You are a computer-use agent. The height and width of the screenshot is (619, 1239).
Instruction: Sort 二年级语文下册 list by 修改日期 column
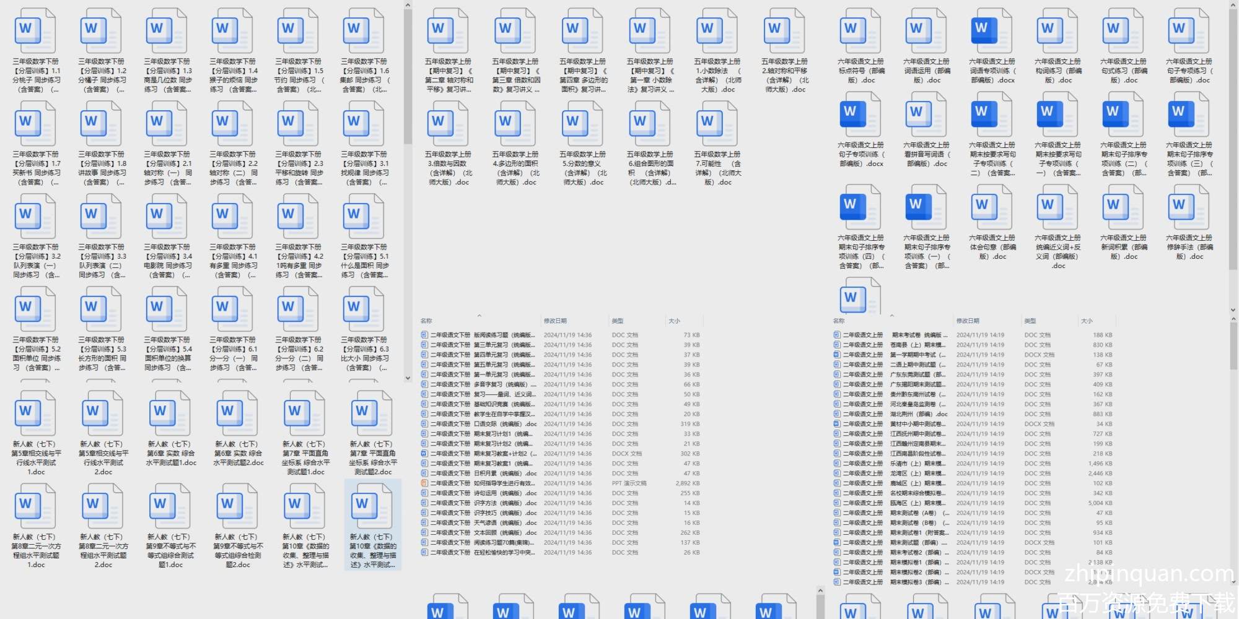coord(555,321)
